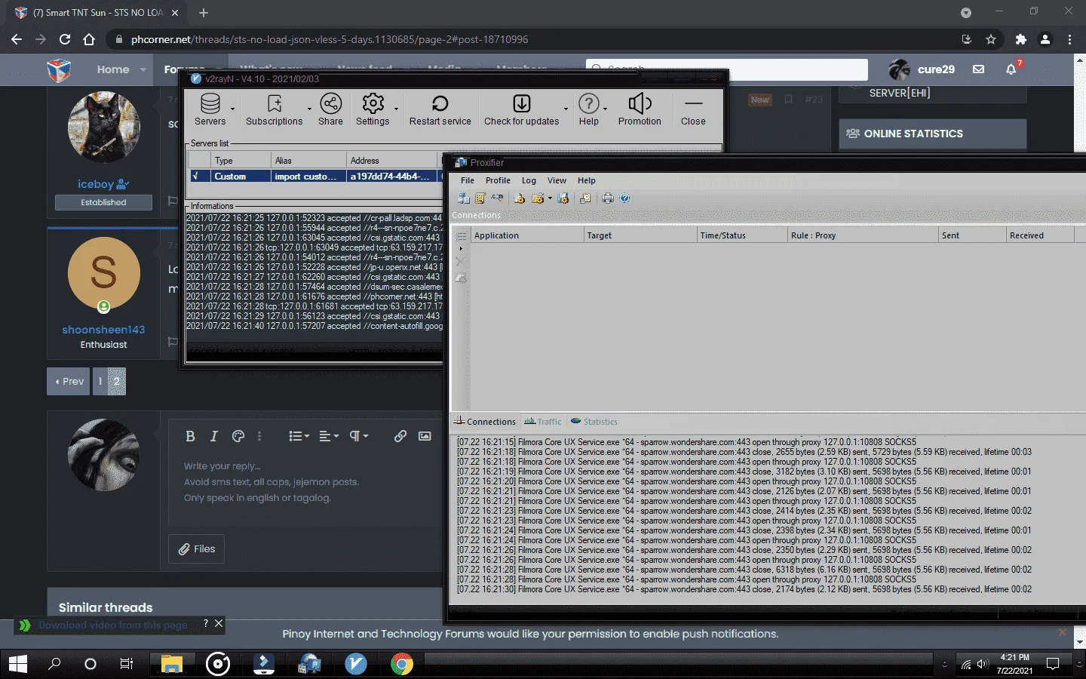This screenshot has height=679, width=1086.
Task: Click the cure29 account name
Action: tap(936, 69)
